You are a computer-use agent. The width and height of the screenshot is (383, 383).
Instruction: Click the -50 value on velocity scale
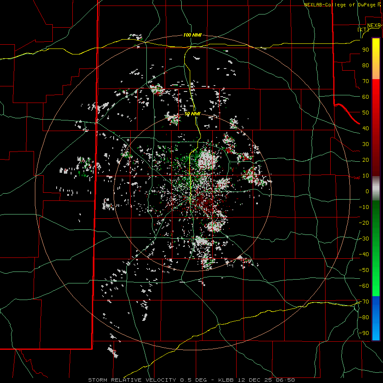pyautogui.click(x=364, y=270)
